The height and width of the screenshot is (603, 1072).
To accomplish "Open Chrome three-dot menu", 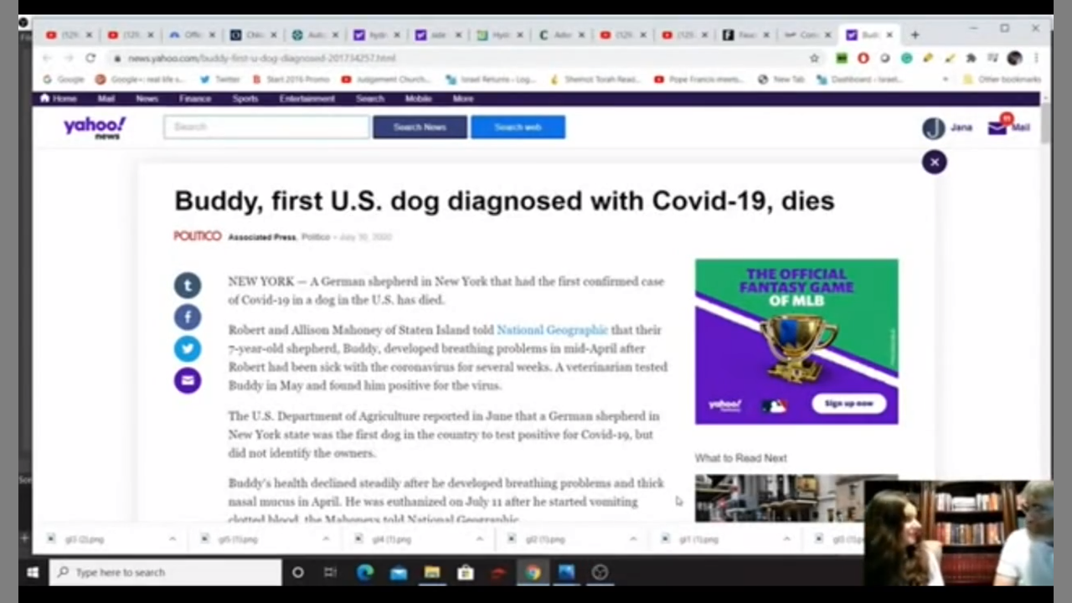I will coord(1037,58).
